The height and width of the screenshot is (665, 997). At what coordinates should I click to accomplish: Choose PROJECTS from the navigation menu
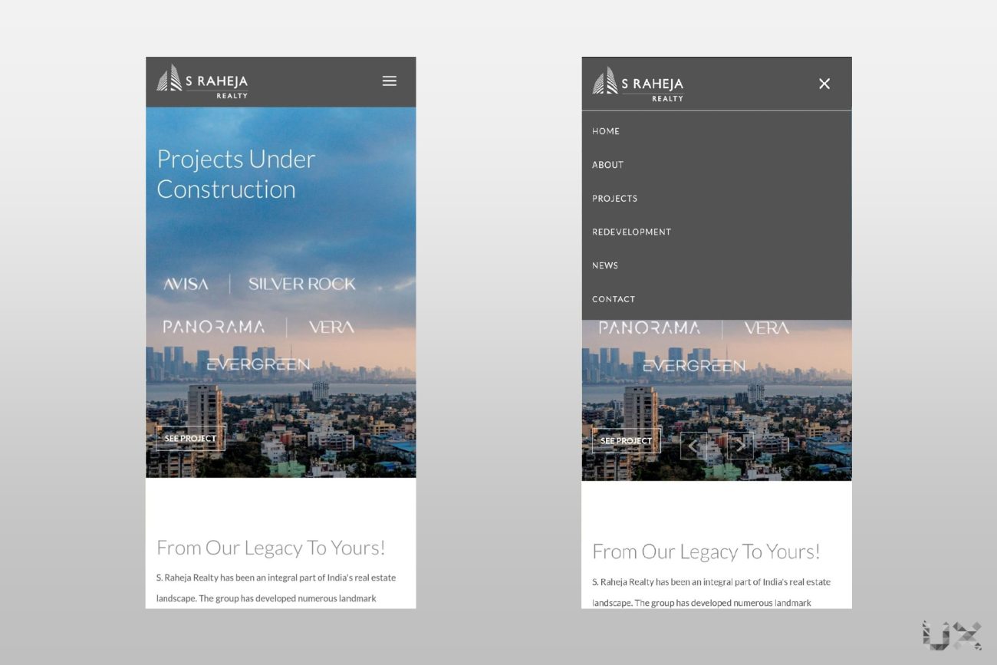(614, 199)
